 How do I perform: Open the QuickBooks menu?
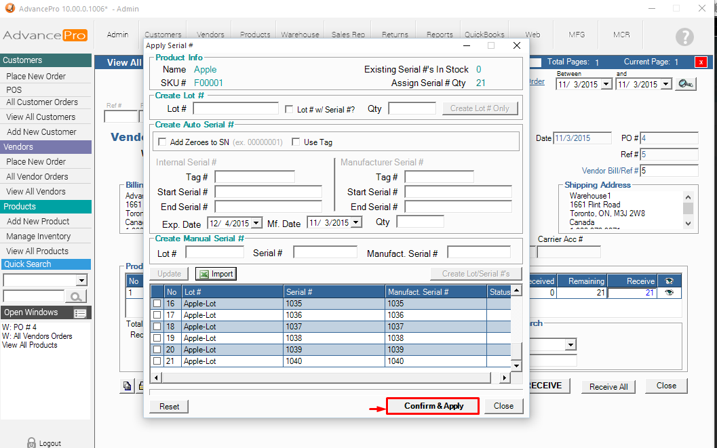click(484, 35)
